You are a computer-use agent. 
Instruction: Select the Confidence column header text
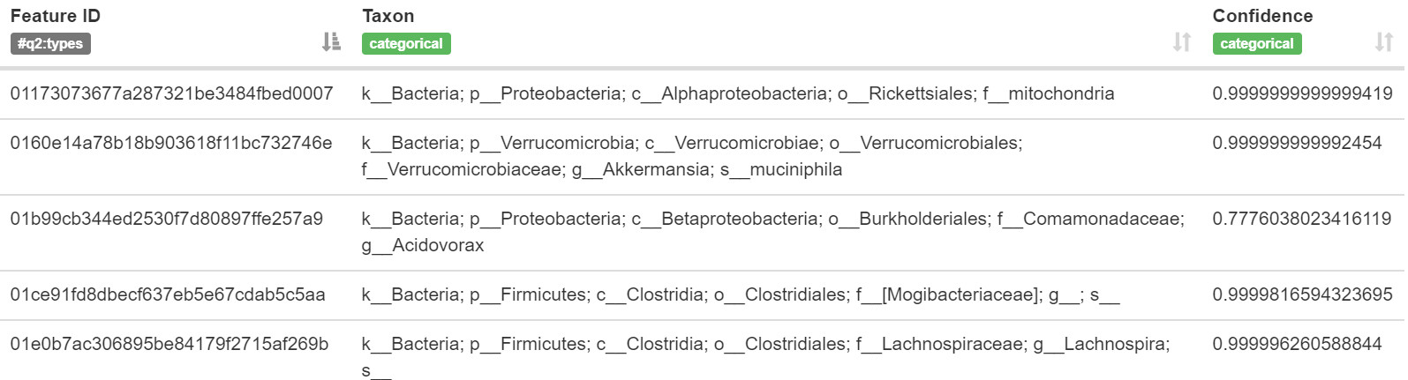[1262, 16]
